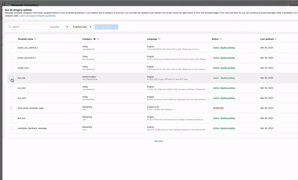Viewport: 298px width, 180px height.
Task: Open the Language filter dropdown
Action: click(x=59, y=27)
